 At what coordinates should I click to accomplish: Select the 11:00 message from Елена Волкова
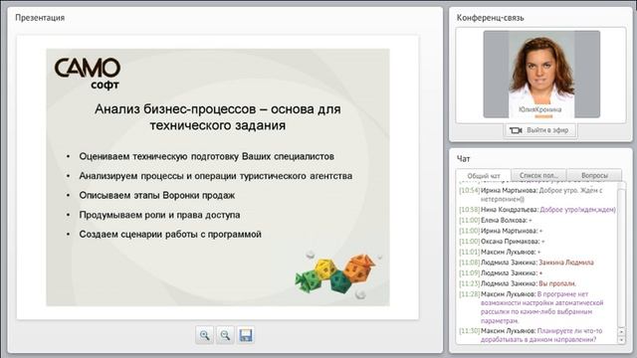(x=496, y=220)
